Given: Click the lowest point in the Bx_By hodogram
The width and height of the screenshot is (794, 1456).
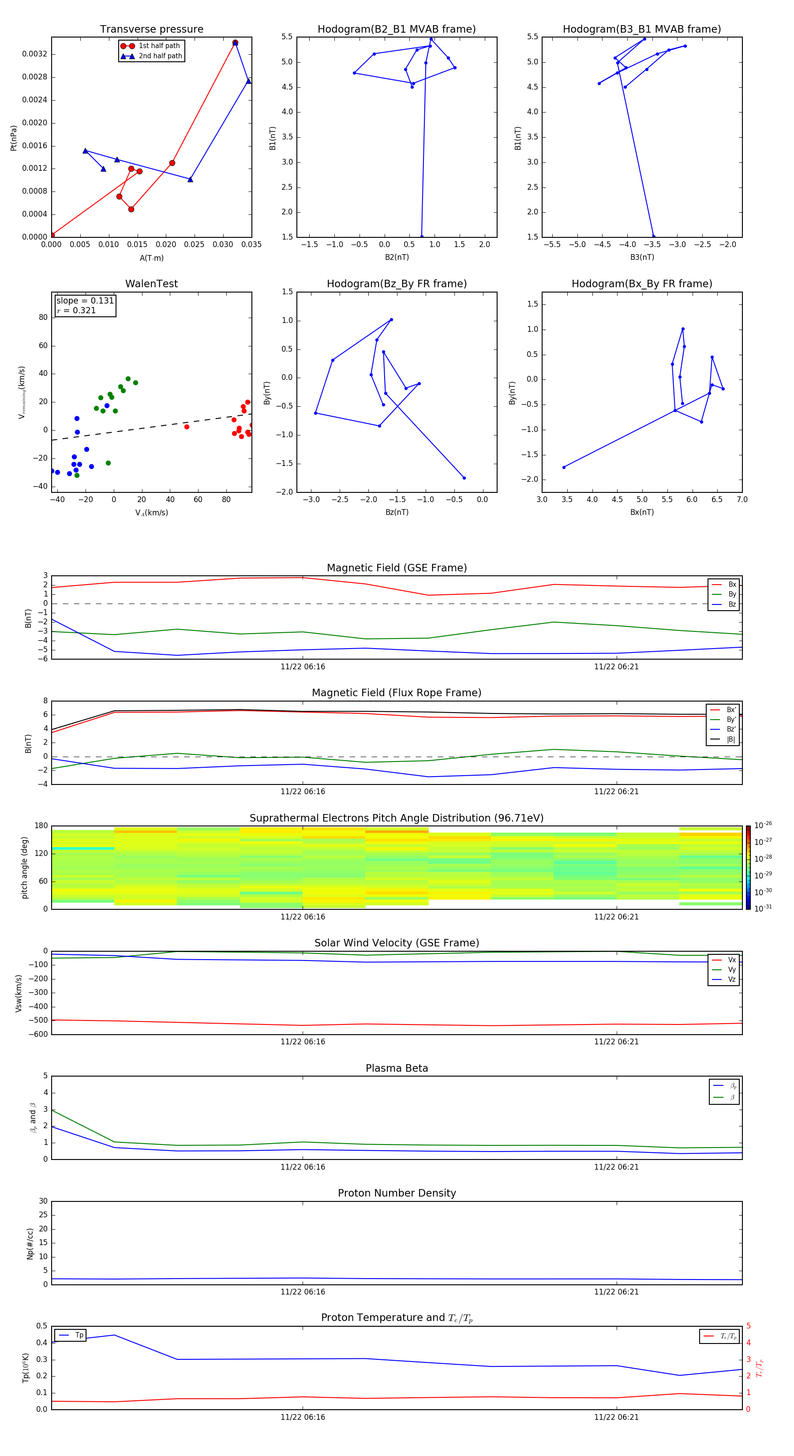Looking at the screenshot, I should (564, 467).
